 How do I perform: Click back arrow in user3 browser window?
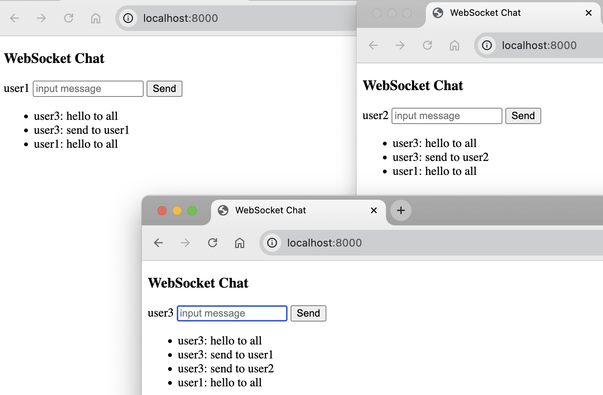(x=159, y=243)
